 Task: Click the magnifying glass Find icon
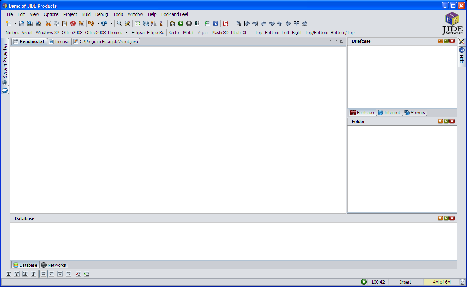tap(119, 23)
